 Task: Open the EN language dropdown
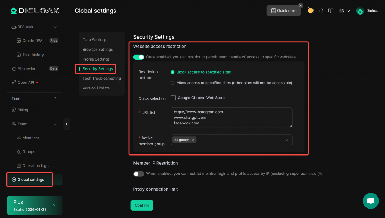click(344, 11)
